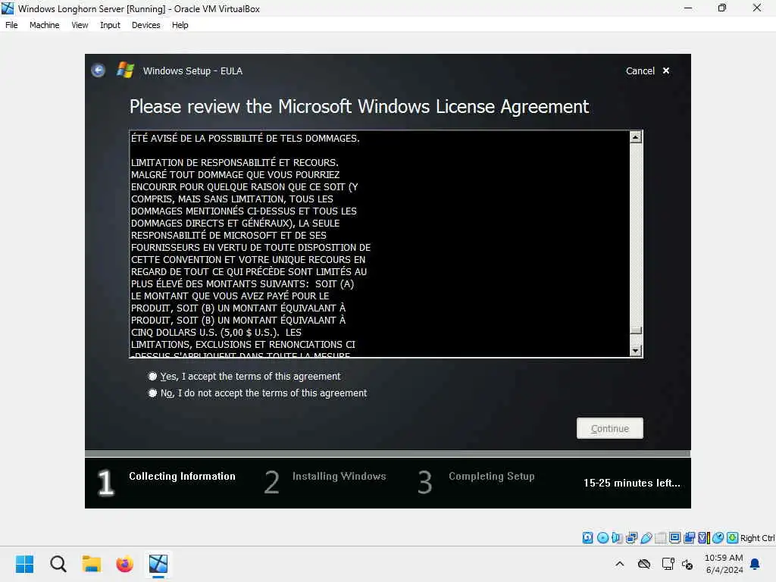The image size is (776, 582).
Task: Open the View menu
Action: click(80, 25)
